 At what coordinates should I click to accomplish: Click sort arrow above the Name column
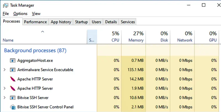[43, 32]
